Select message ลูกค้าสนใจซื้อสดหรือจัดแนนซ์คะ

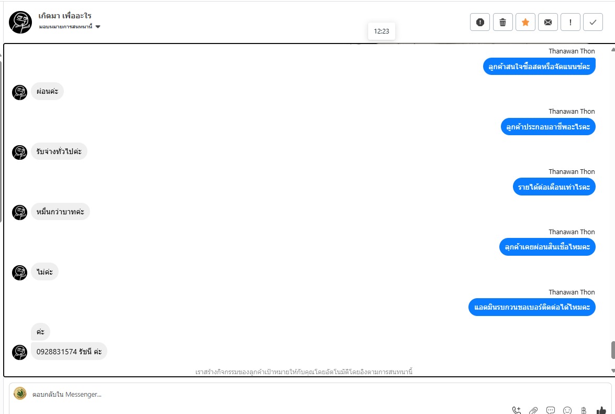tap(539, 67)
